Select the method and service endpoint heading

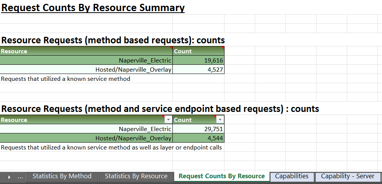(160, 109)
